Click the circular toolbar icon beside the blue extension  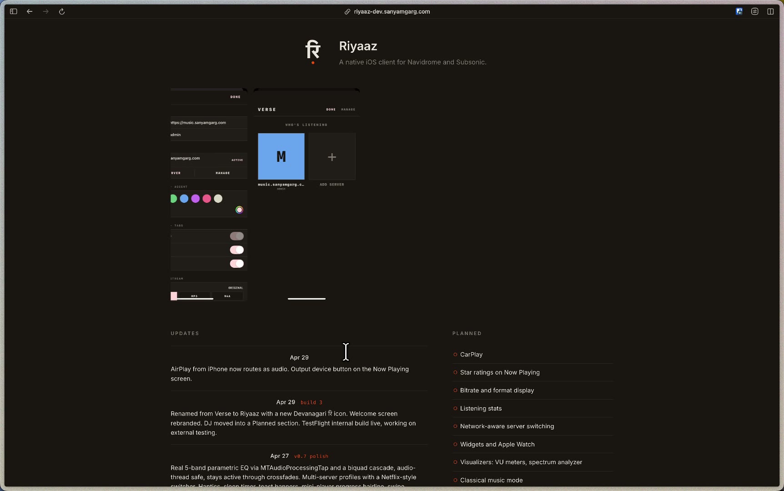coord(755,11)
